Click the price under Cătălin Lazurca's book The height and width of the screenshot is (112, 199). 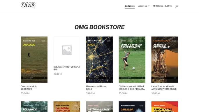[x=123, y=93]
